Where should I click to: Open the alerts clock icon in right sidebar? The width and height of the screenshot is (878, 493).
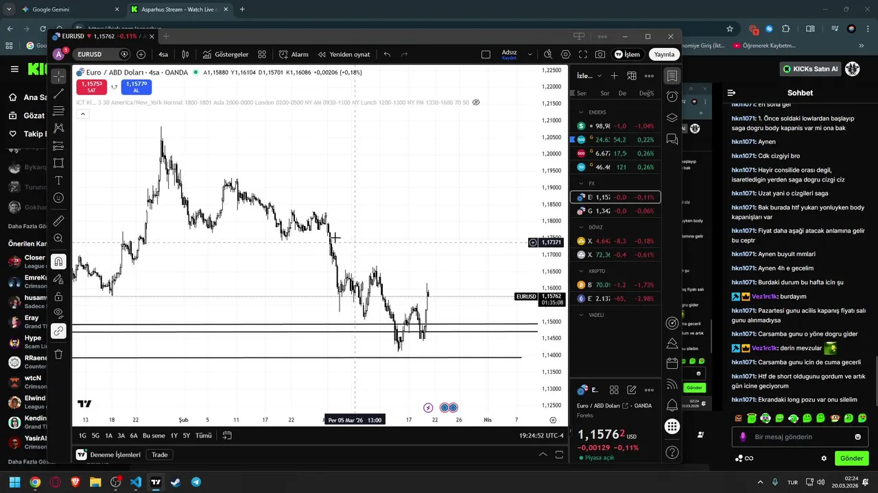click(x=672, y=97)
